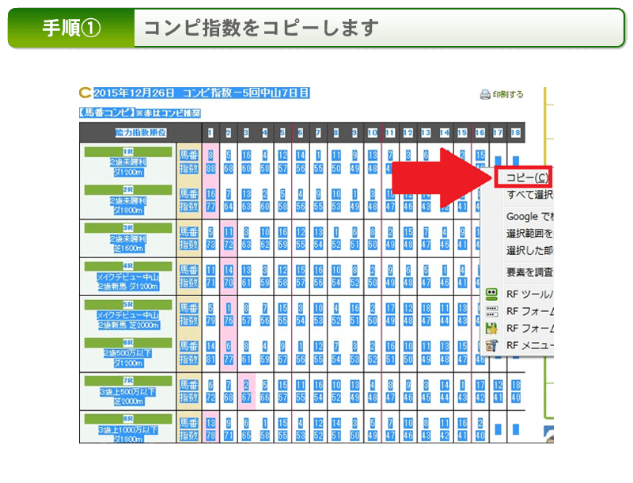Choose すべて選択 from the context menu

tap(529, 195)
